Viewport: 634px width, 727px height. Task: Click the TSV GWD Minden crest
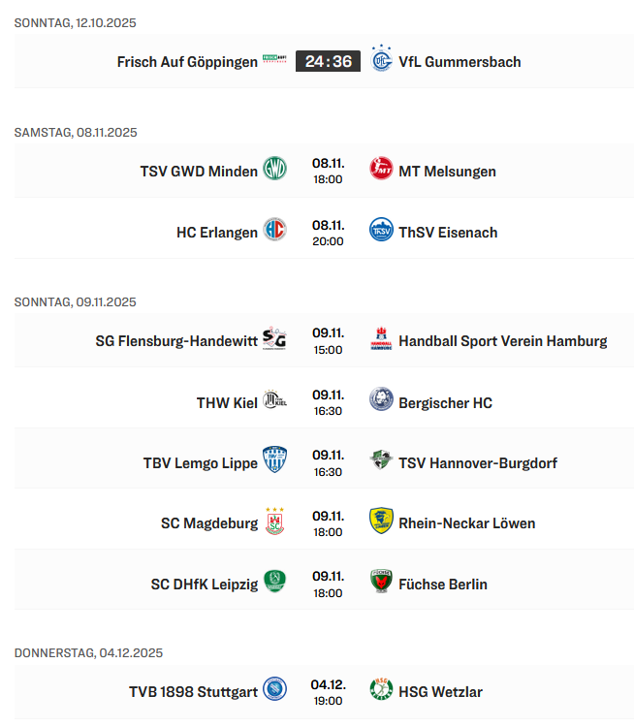pos(275,170)
